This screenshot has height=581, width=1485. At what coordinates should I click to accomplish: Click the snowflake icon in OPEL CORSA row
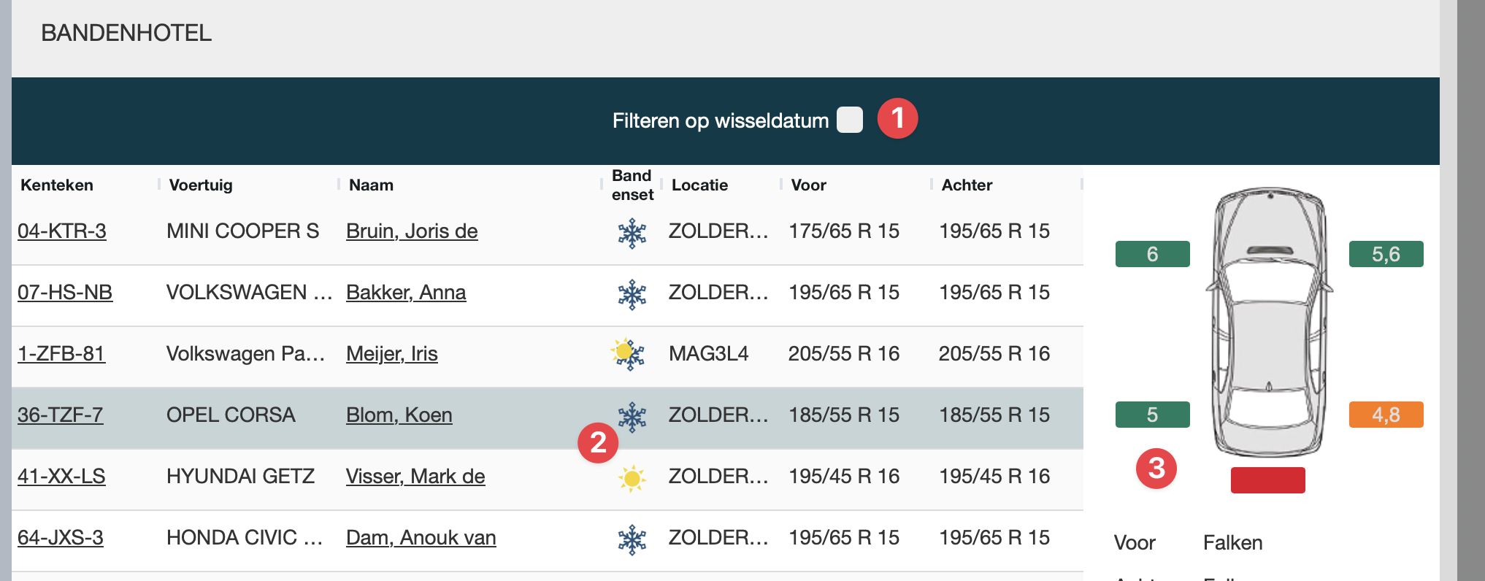(x=632, y=416)
